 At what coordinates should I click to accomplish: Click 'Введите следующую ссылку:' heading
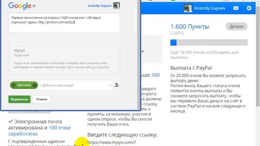pos(122,135)
